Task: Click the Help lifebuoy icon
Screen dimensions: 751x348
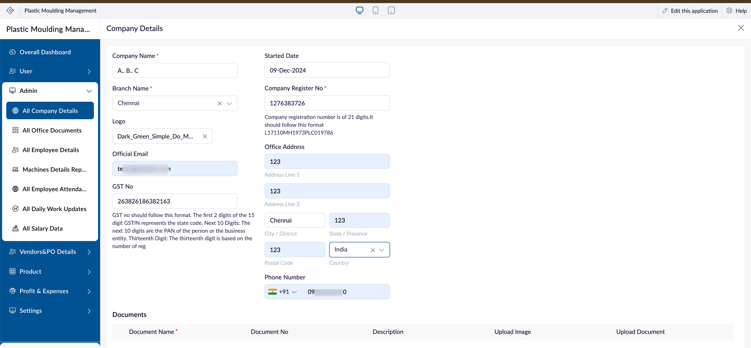Action: [729, 10]
